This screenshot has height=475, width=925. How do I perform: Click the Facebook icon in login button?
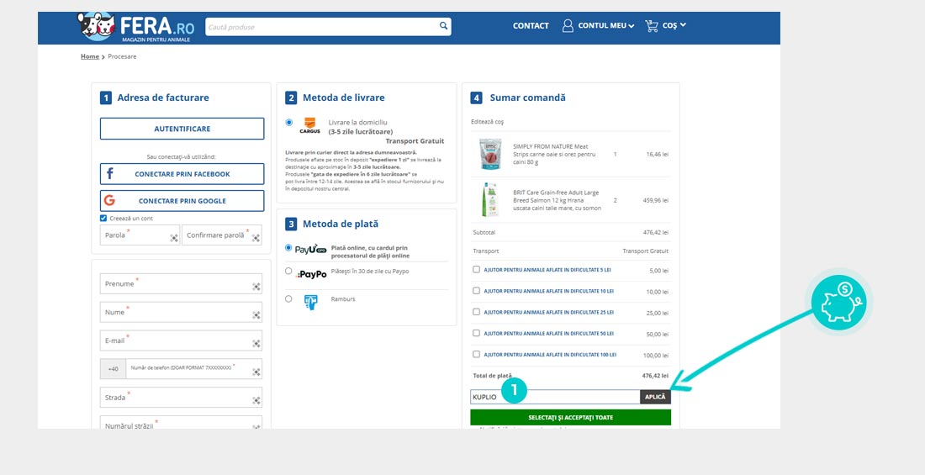point(109,174)
